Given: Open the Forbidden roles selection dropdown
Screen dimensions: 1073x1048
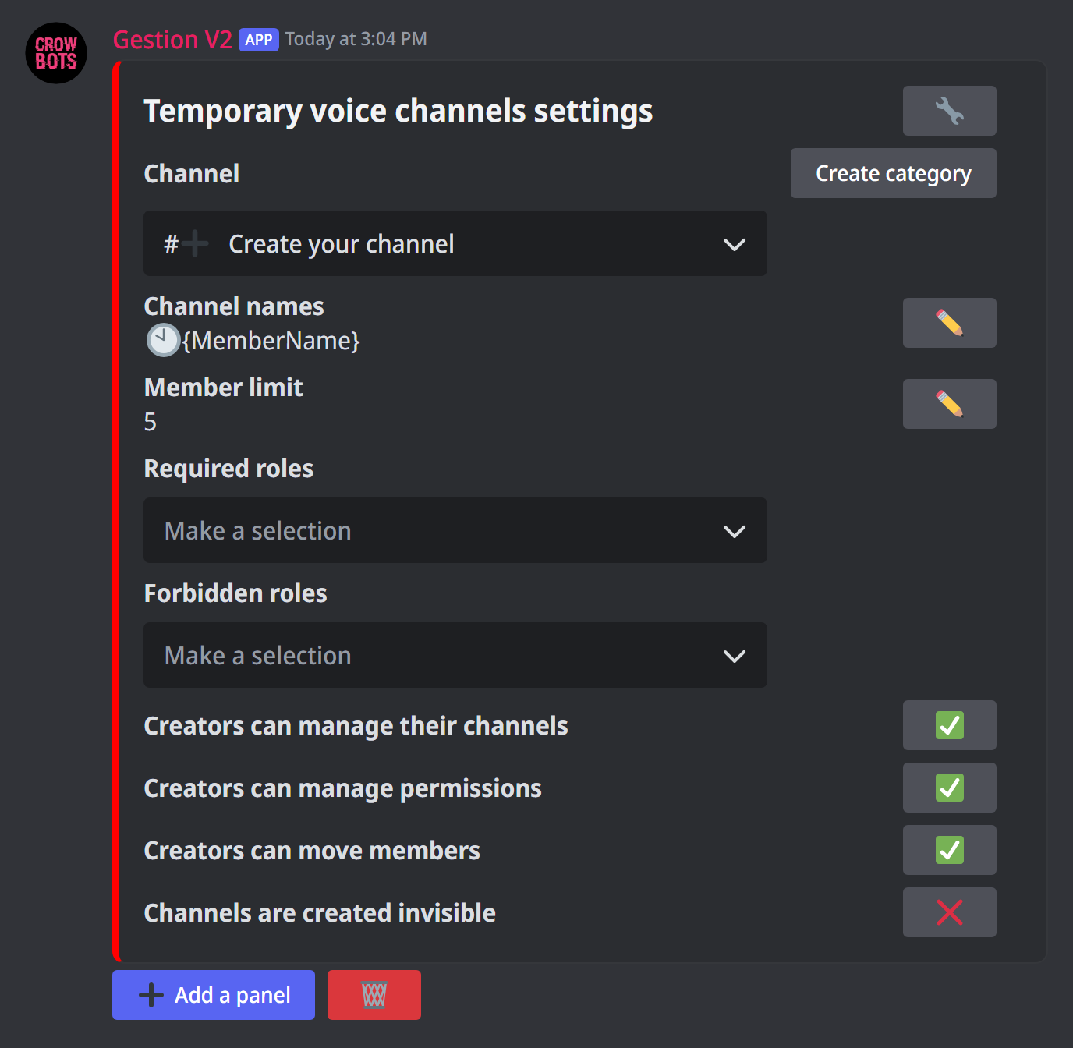Looking at the screenshot, I should [455, 655].
